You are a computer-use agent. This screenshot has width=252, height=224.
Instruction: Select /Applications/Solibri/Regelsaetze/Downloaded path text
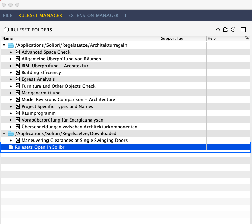(x=66, y=133)
